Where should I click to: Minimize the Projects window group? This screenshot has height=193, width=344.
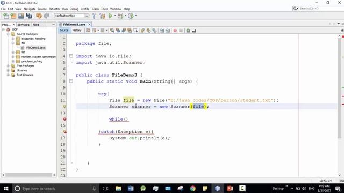pyautogui.click(x=54, y=25)
